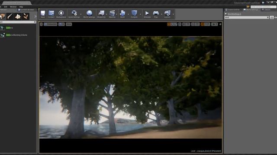Maximize the viewport with corner icon

(x=220, y=24)
